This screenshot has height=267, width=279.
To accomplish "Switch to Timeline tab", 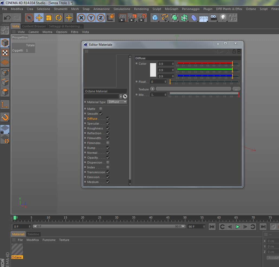I will click(33, 234).
